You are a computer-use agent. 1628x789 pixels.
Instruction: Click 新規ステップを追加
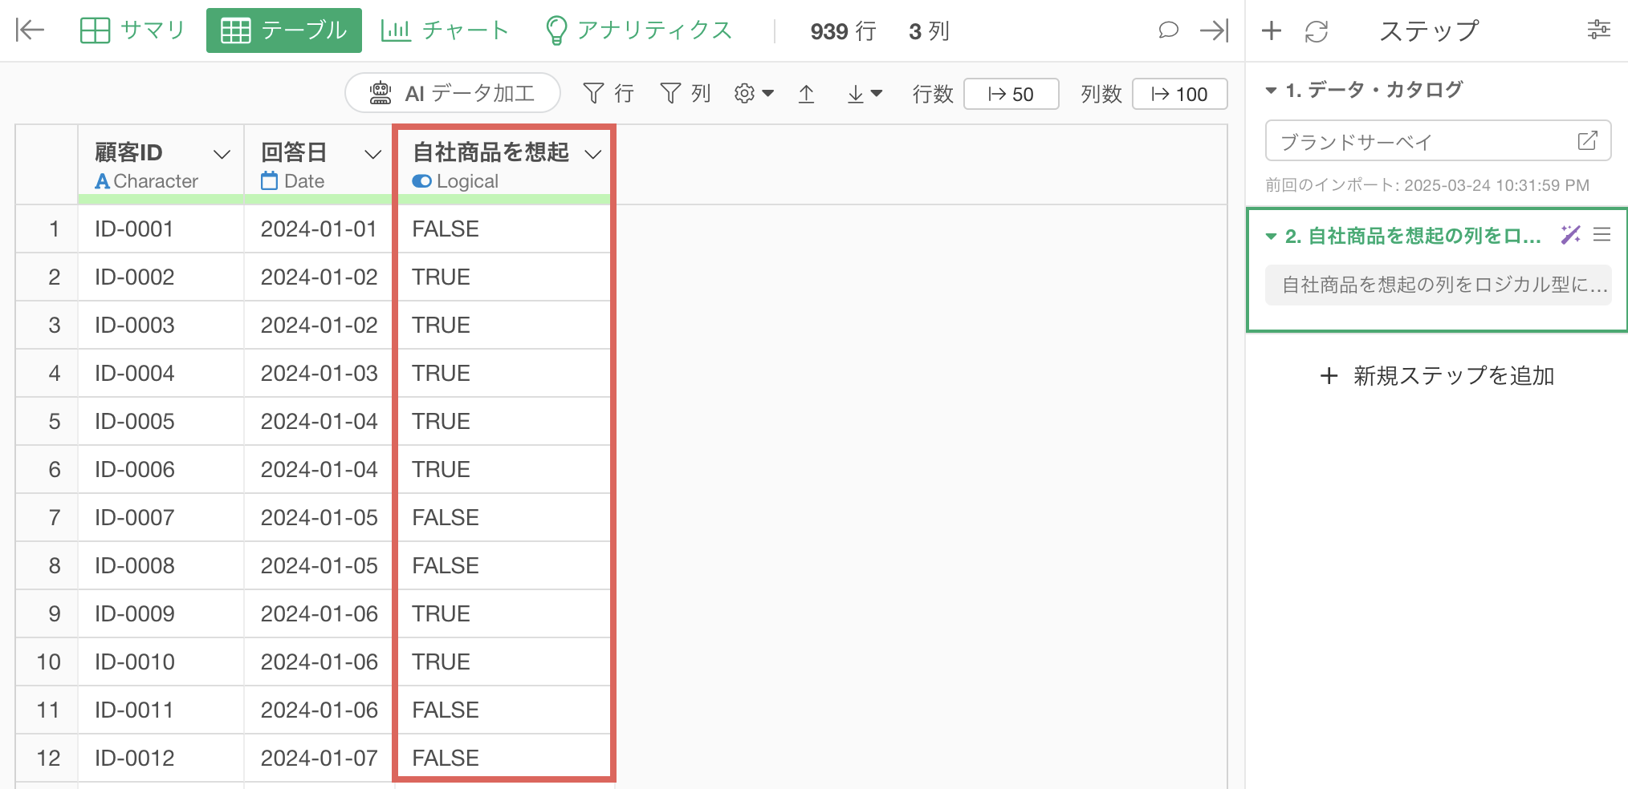(x=1437, y=375)
